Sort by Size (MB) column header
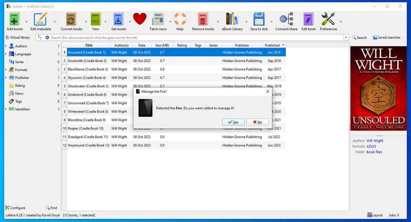This screenshot has height=222, width=411. (x=162, y=45)
